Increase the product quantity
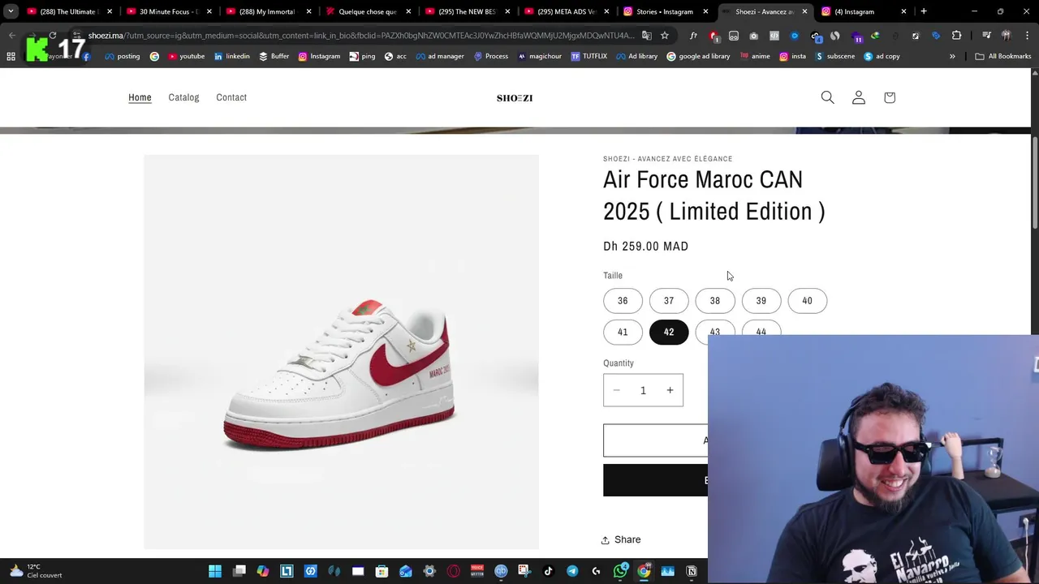 point(670,390)
